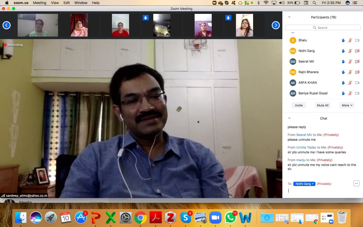The image size is (363, 227).
Task: Click the Zoom app icon in the dock
Action: [216, 217]
